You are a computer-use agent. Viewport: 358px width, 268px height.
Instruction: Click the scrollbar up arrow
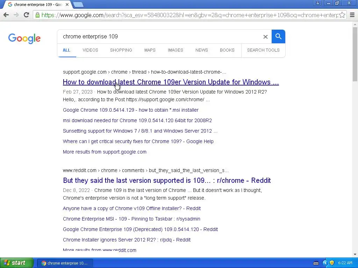click(355, 24)
